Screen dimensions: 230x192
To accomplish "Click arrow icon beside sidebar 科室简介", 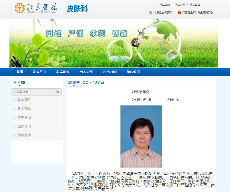I will tap(15, 100).
